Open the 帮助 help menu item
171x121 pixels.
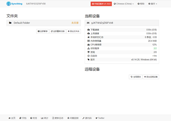tap(141, 4)
